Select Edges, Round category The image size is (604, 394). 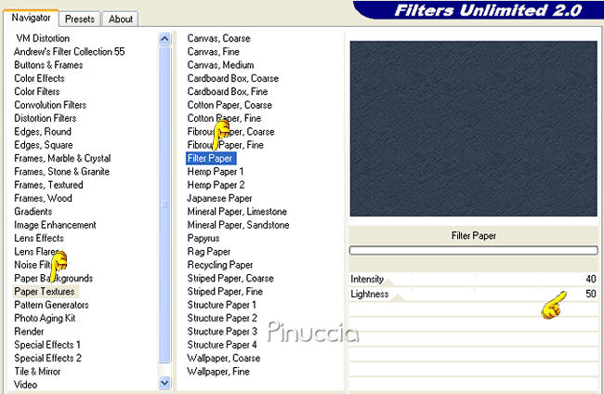(x=43, y=132)
